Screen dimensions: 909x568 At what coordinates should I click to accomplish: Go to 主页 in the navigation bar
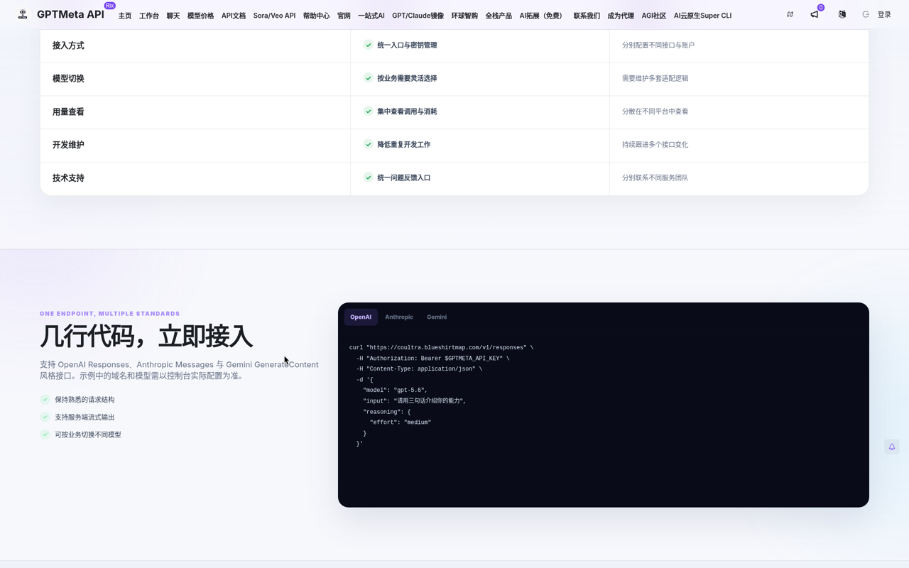pos(125,16)
